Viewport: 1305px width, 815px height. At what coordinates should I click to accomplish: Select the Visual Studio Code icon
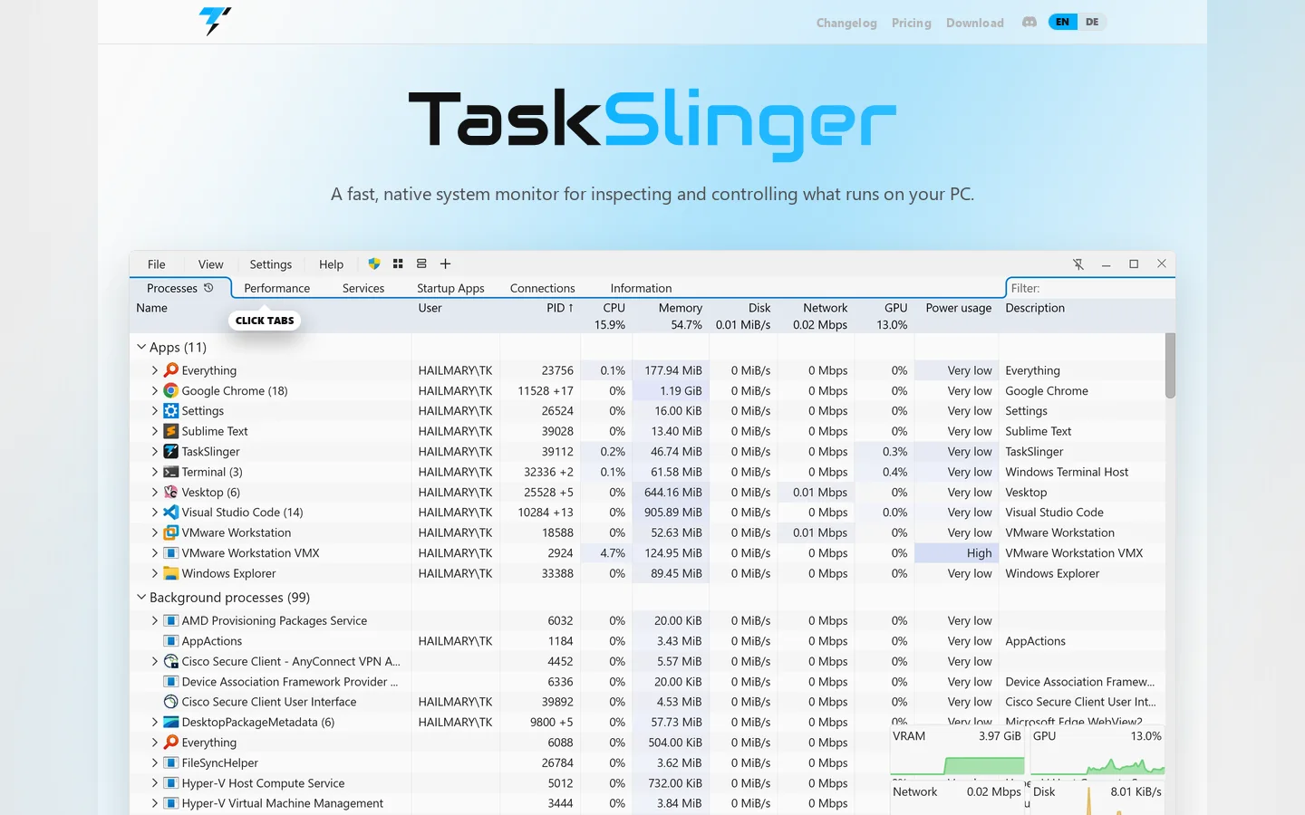[x=170, y=512]
